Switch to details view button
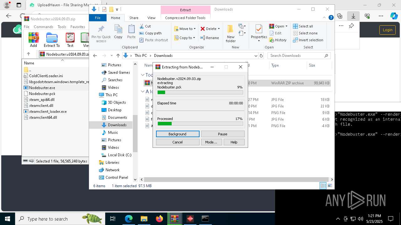The image size is (401, 225). [x=323, y=186]
